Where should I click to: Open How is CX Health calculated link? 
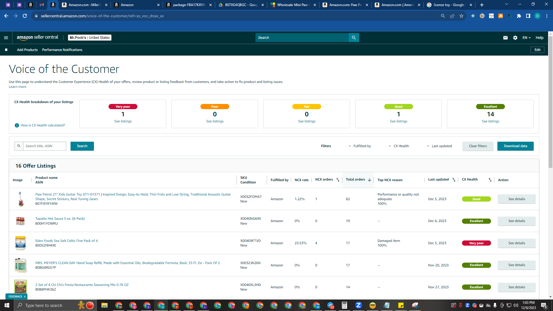(x=43, y=125)
